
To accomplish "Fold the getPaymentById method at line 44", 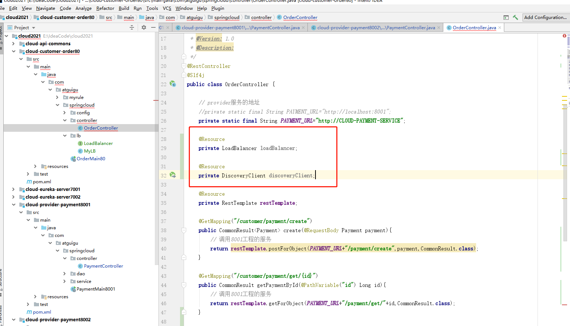I will [184, 285].
